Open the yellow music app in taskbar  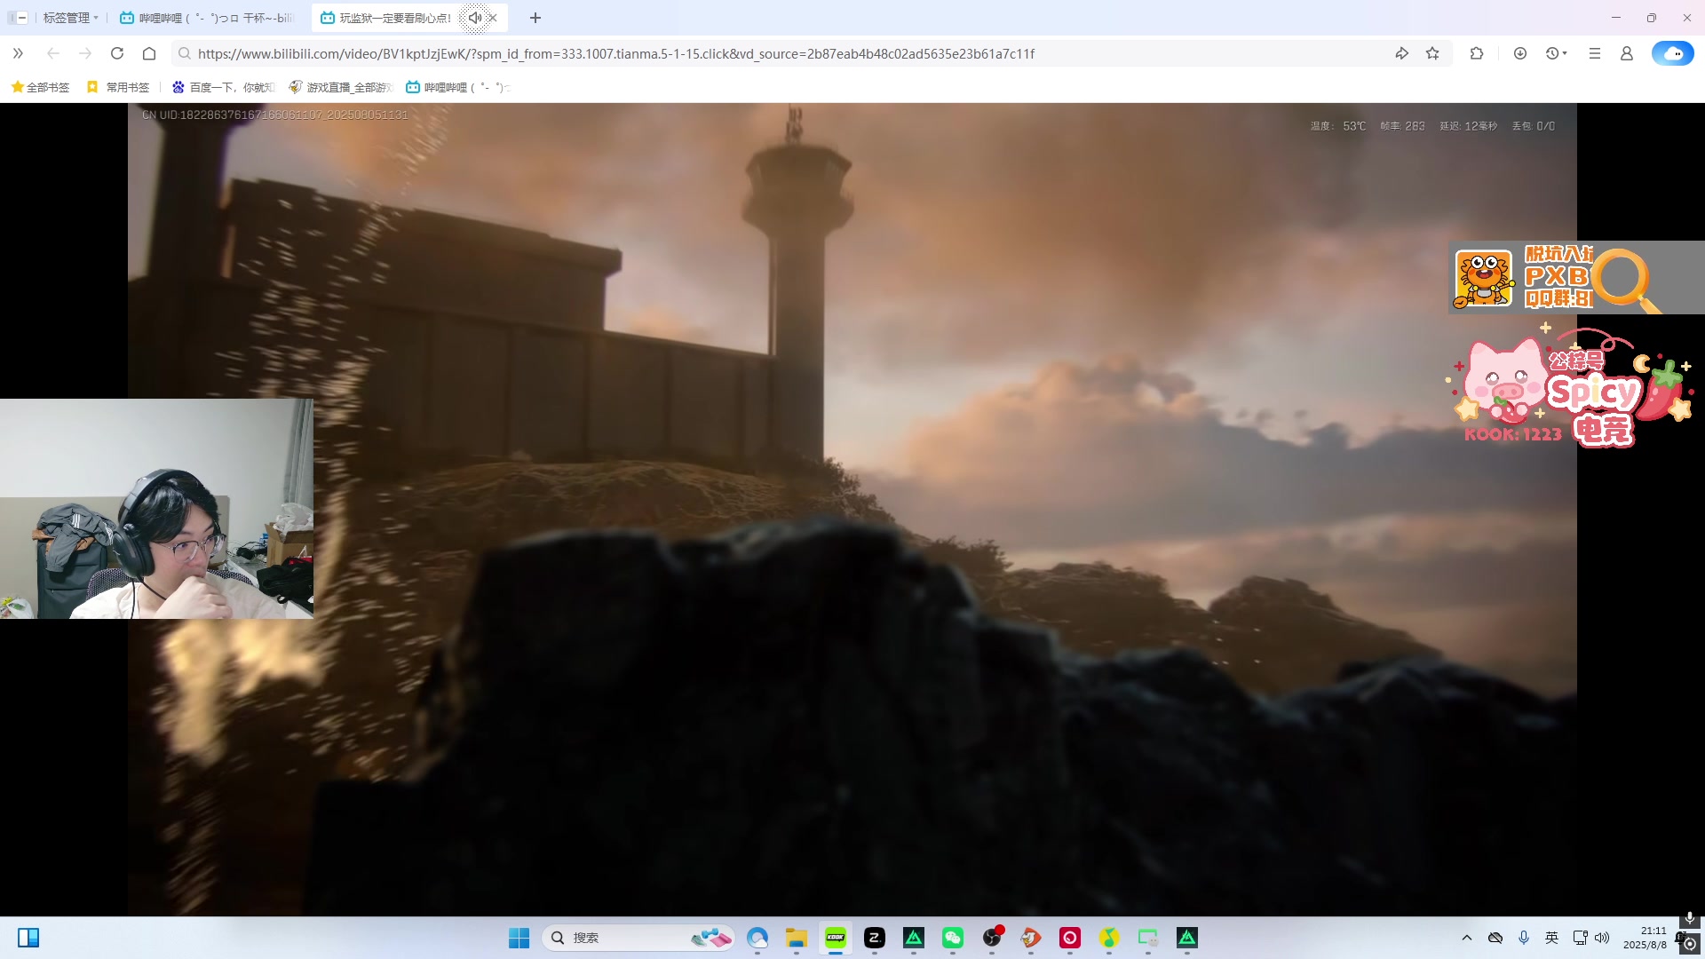[x=1109, y=938]
